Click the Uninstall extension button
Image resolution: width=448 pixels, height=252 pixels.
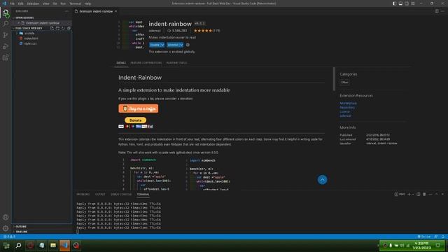point(173,45)
